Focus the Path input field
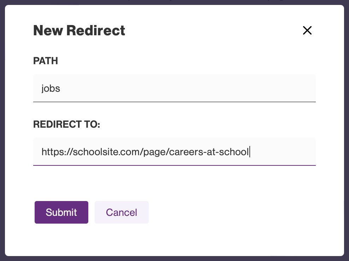This screenshot has width=349, height=261. (174, 88)
